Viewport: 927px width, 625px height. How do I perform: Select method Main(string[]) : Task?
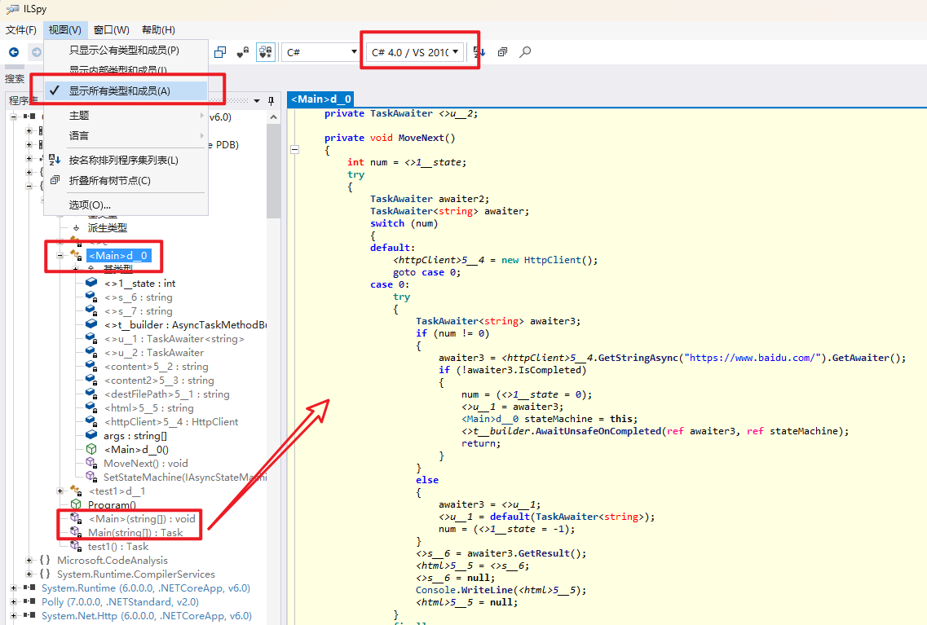(x=135, y=533)
